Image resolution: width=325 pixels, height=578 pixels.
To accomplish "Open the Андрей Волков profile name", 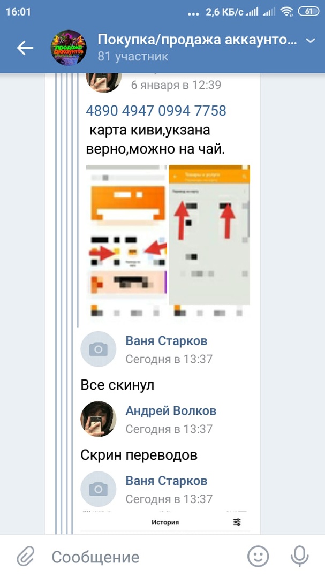I will click(x=171, y=410).
